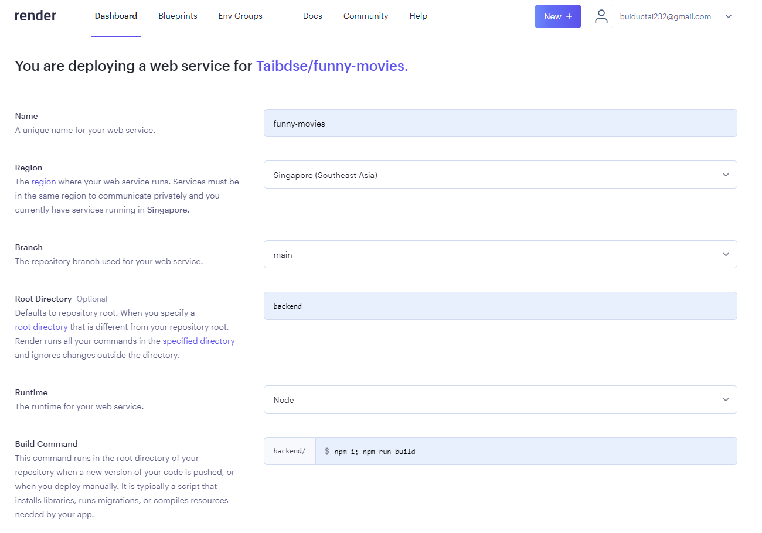Click the Build Command input field
762x533 pixels.
[525, 451]
